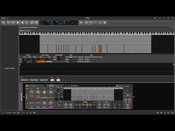Adjust the sampler Glide knob
The width and height of the screenshot is (175, 131).
coord(71,105)
